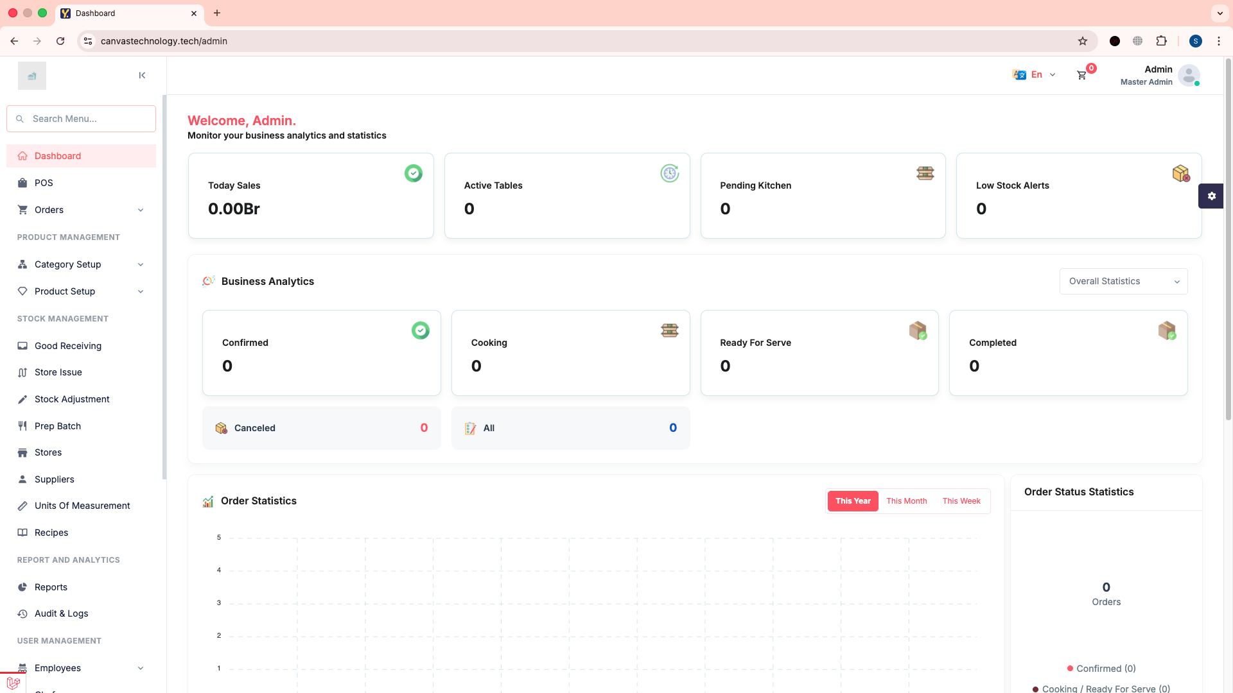
Task: Focus the Search Menu input field
Action: [x=90, y=119]
